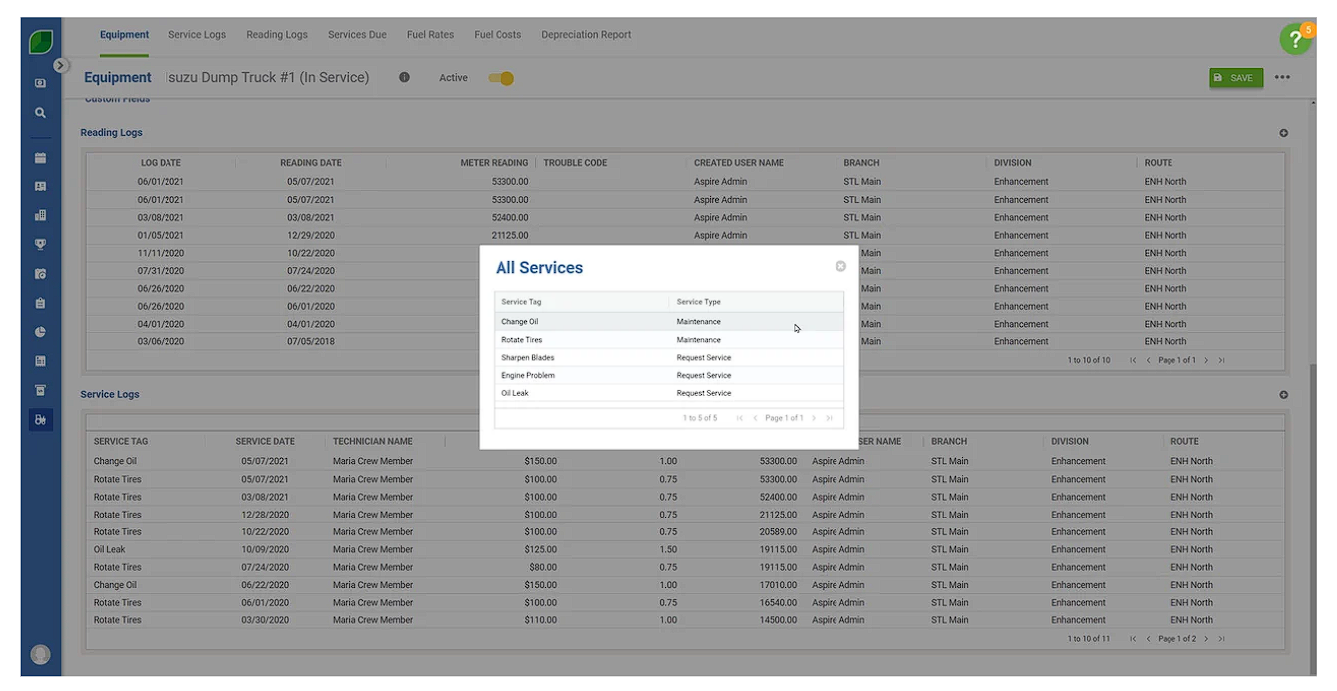Switch to the Fuel Rates tab
Viewport: 1337px width, 691px height.
pyautogui.click(x=430, y=35)
